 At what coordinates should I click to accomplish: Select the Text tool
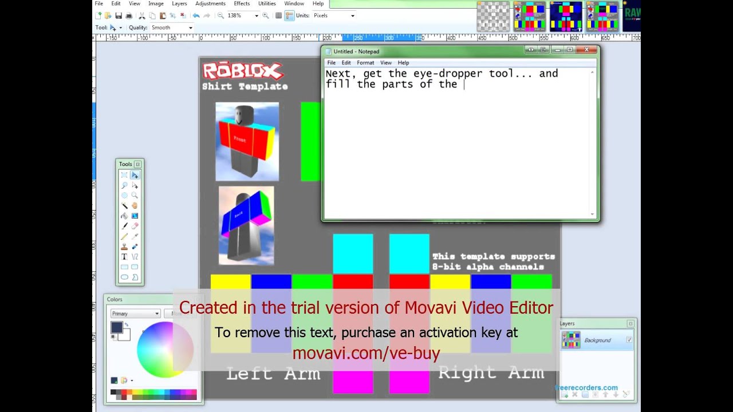[124, 256]
